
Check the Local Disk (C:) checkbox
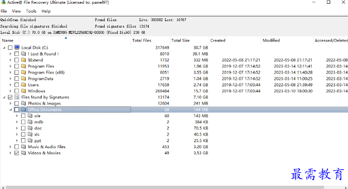pyautogui.click(x=10, y=47)
